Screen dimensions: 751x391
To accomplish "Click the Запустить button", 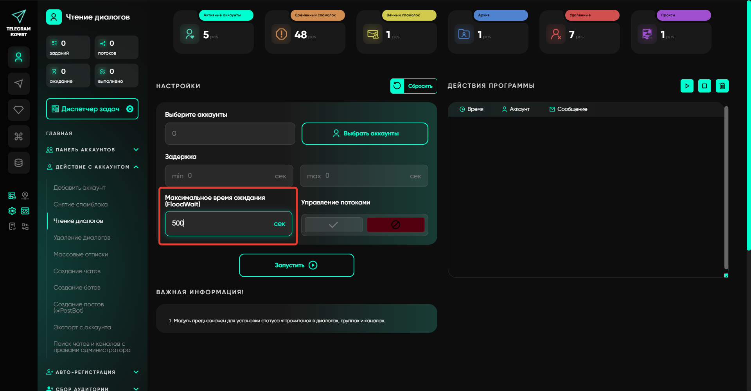I will tap(296, 265).
